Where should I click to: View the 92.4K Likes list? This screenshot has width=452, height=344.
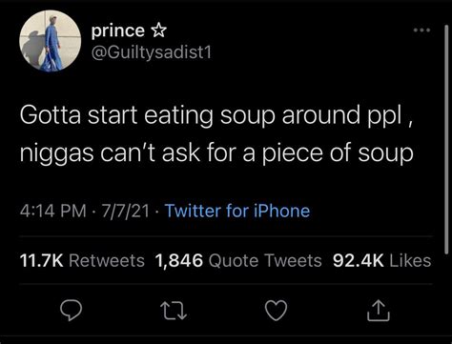pyautogui.click(x=381, y=260)
